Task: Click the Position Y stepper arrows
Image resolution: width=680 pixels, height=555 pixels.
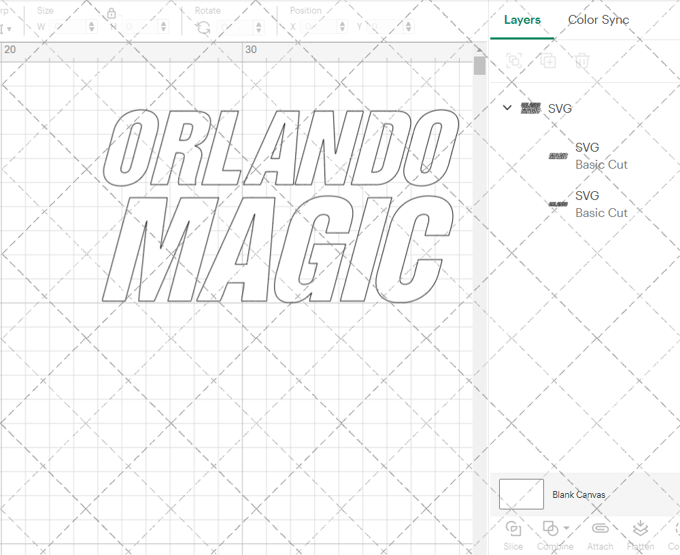Action: 409,27
